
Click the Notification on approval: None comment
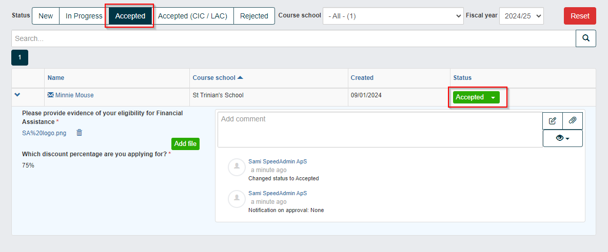point(286,210)
